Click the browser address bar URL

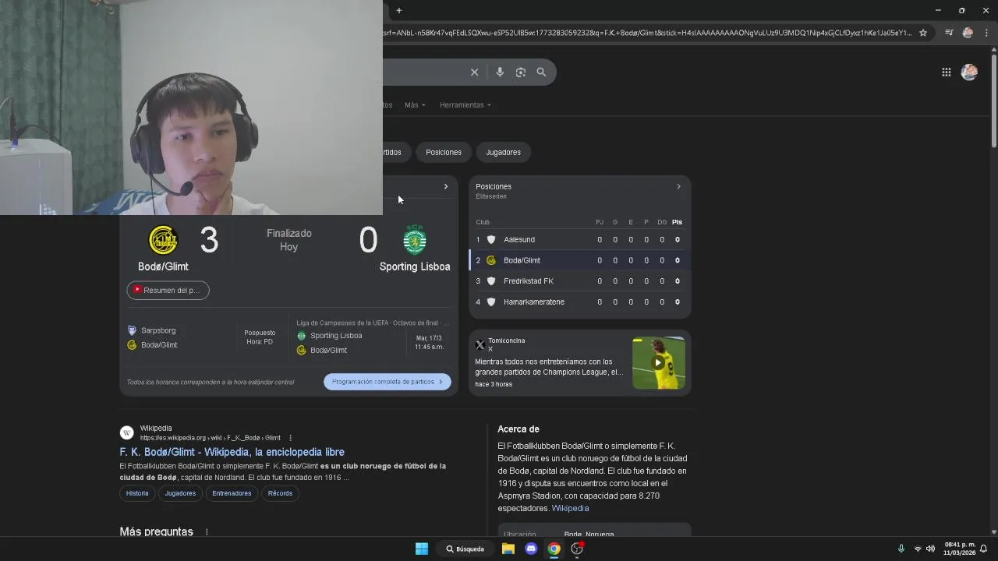[646, 33]
